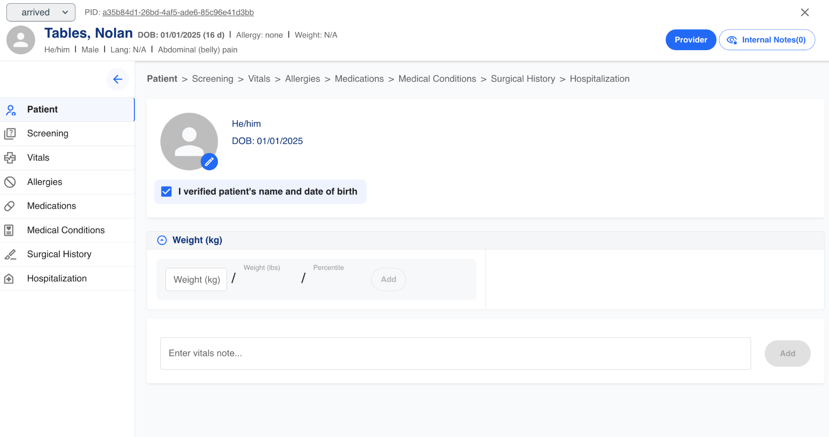This screenshot has width=829, height=437.
Task: Click the Screening question-mark sidebar icon
Action: click(10, 134)
